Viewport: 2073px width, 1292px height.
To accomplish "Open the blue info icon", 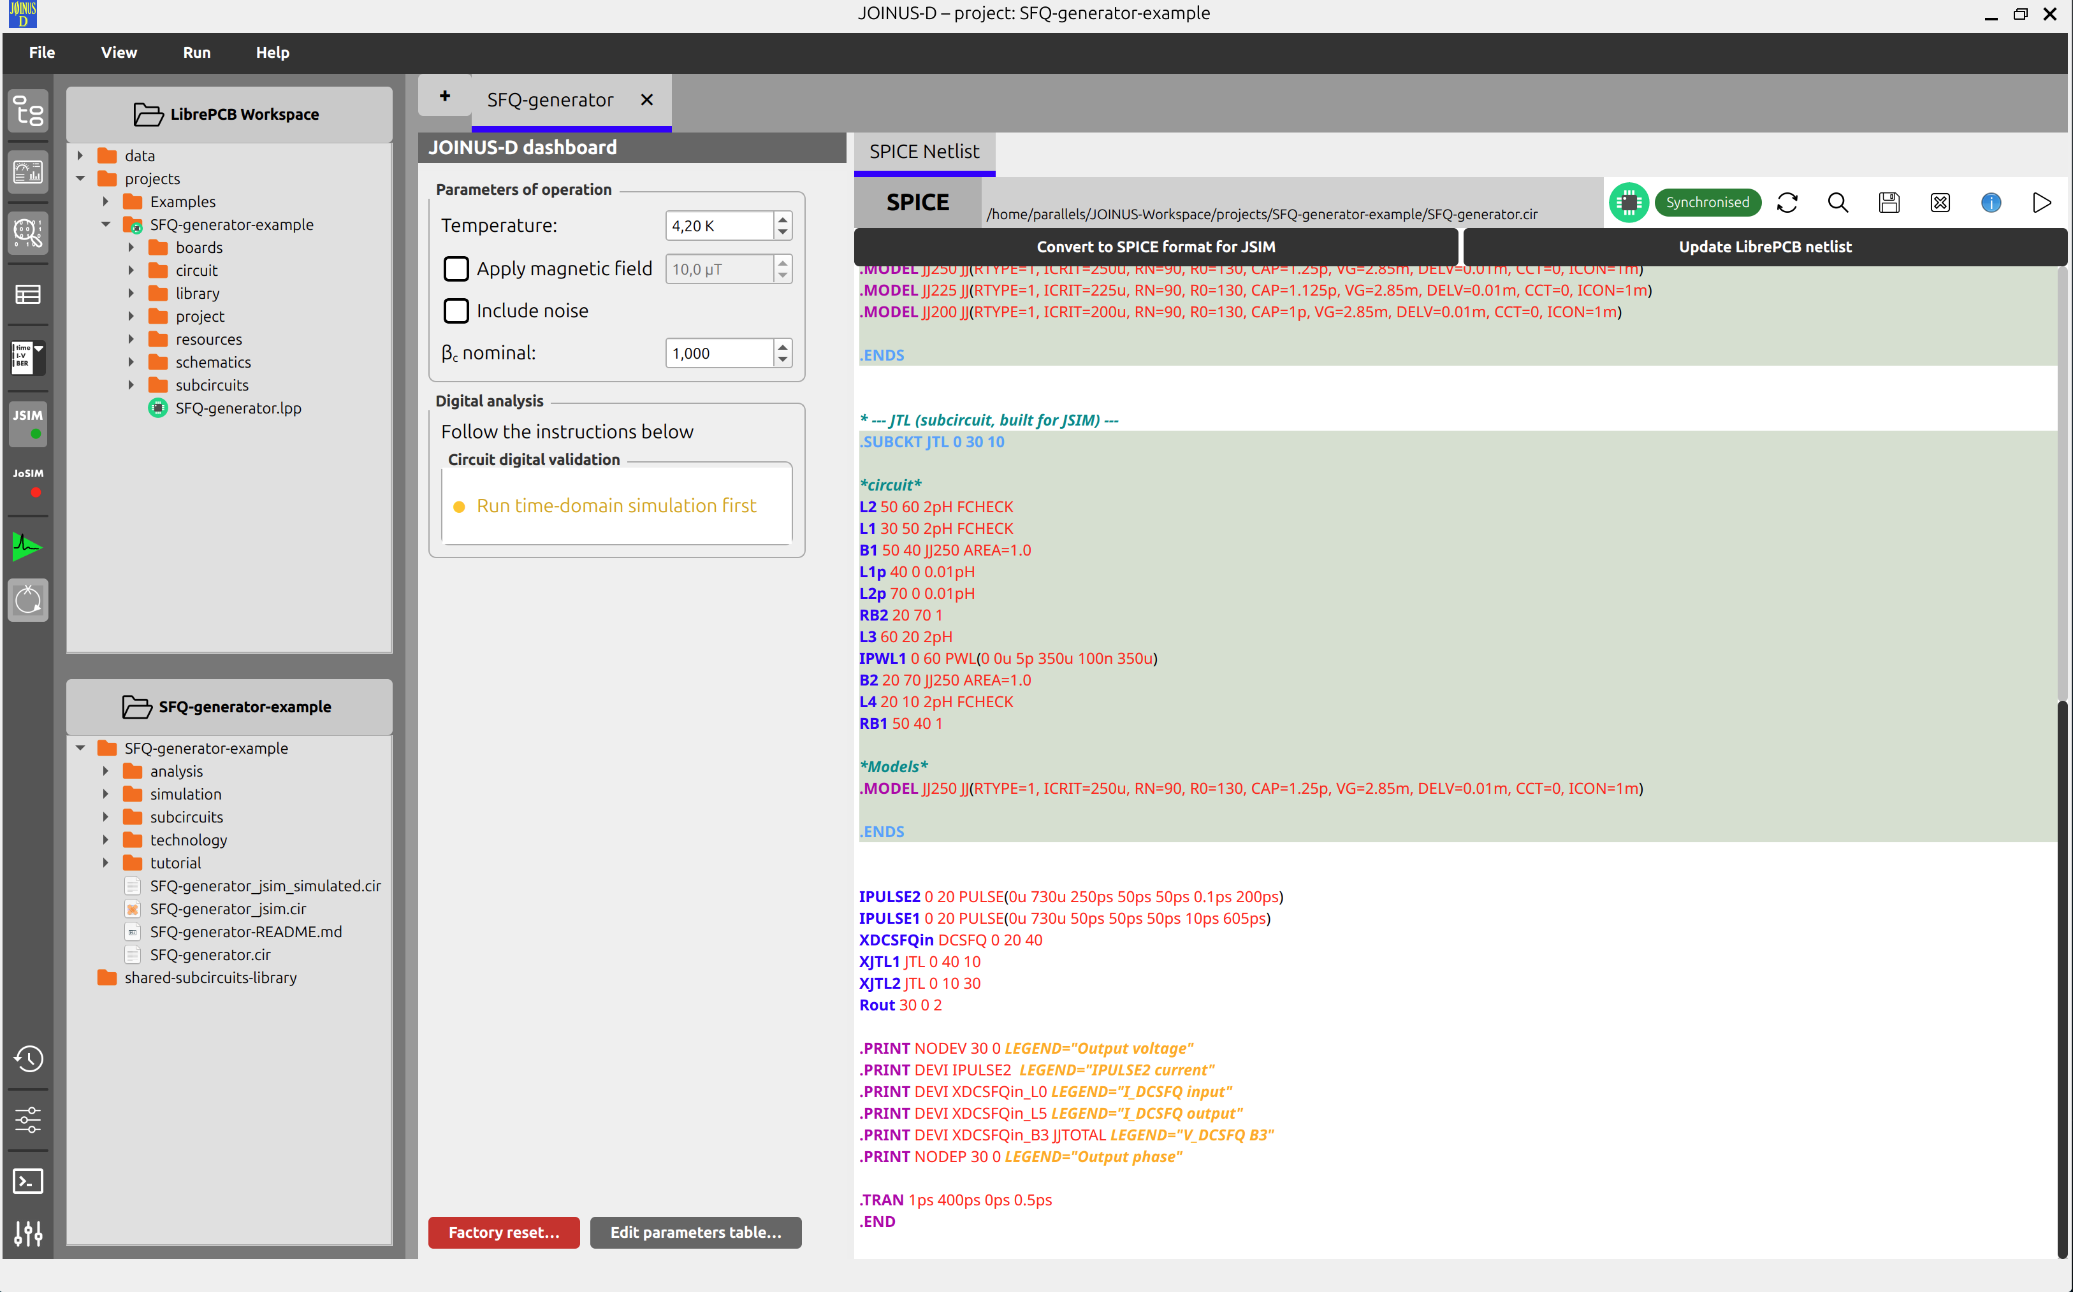I will (x=1991, y=203).
